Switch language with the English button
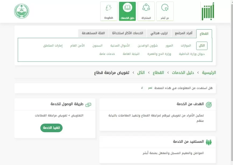Image resolution: width=233 pixels, height=165 pixels. [109, 11]
